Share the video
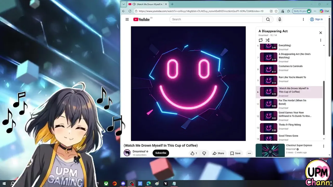Image resolution: width=333 pixels, height=187 pixels. tap(218, 153)
